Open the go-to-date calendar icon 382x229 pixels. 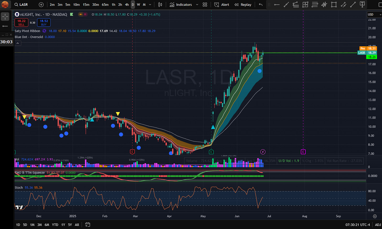(x=88, y=225)
